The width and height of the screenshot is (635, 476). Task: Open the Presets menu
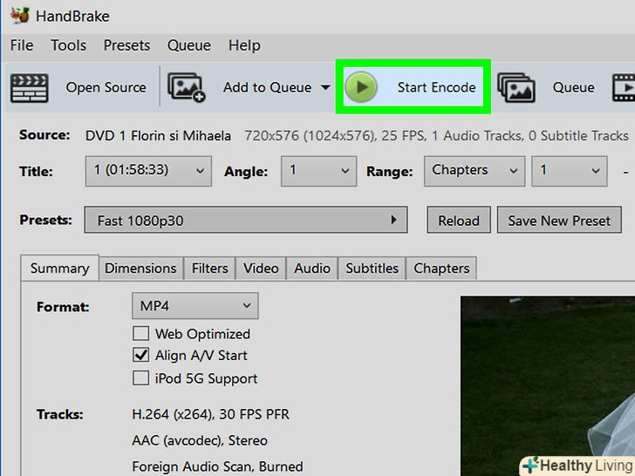click(x=126, y=45)
